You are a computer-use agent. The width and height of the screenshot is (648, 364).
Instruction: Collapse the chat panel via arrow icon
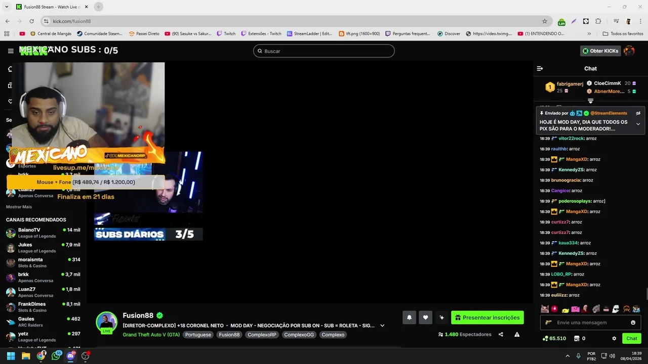540,68
